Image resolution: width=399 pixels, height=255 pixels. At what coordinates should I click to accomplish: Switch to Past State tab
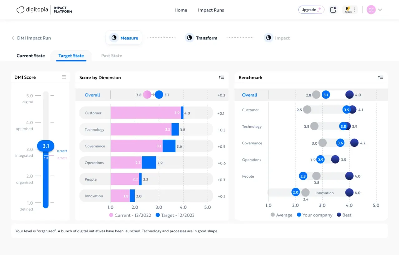coord(112,56)
